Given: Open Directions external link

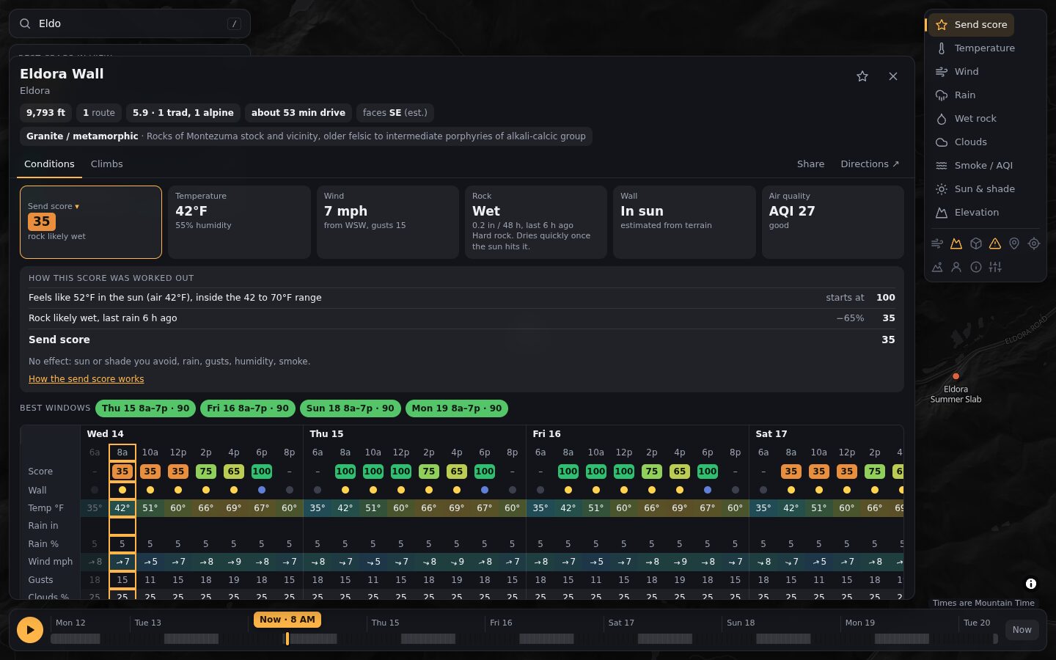Looking at the screenshot, I should click(870, 164).
